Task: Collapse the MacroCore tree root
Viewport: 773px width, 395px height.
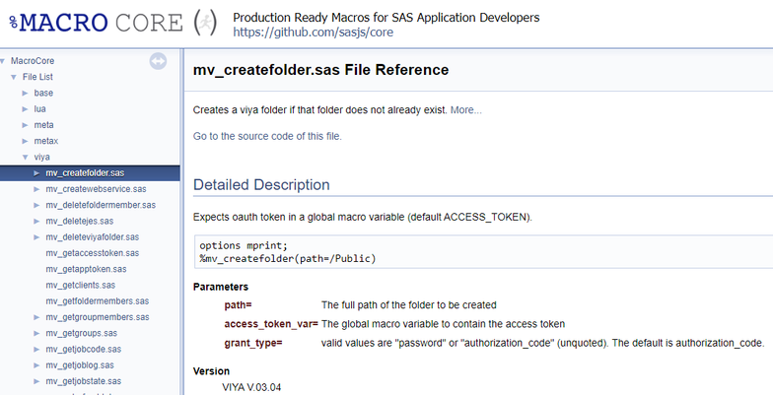Action: [4, 61]
